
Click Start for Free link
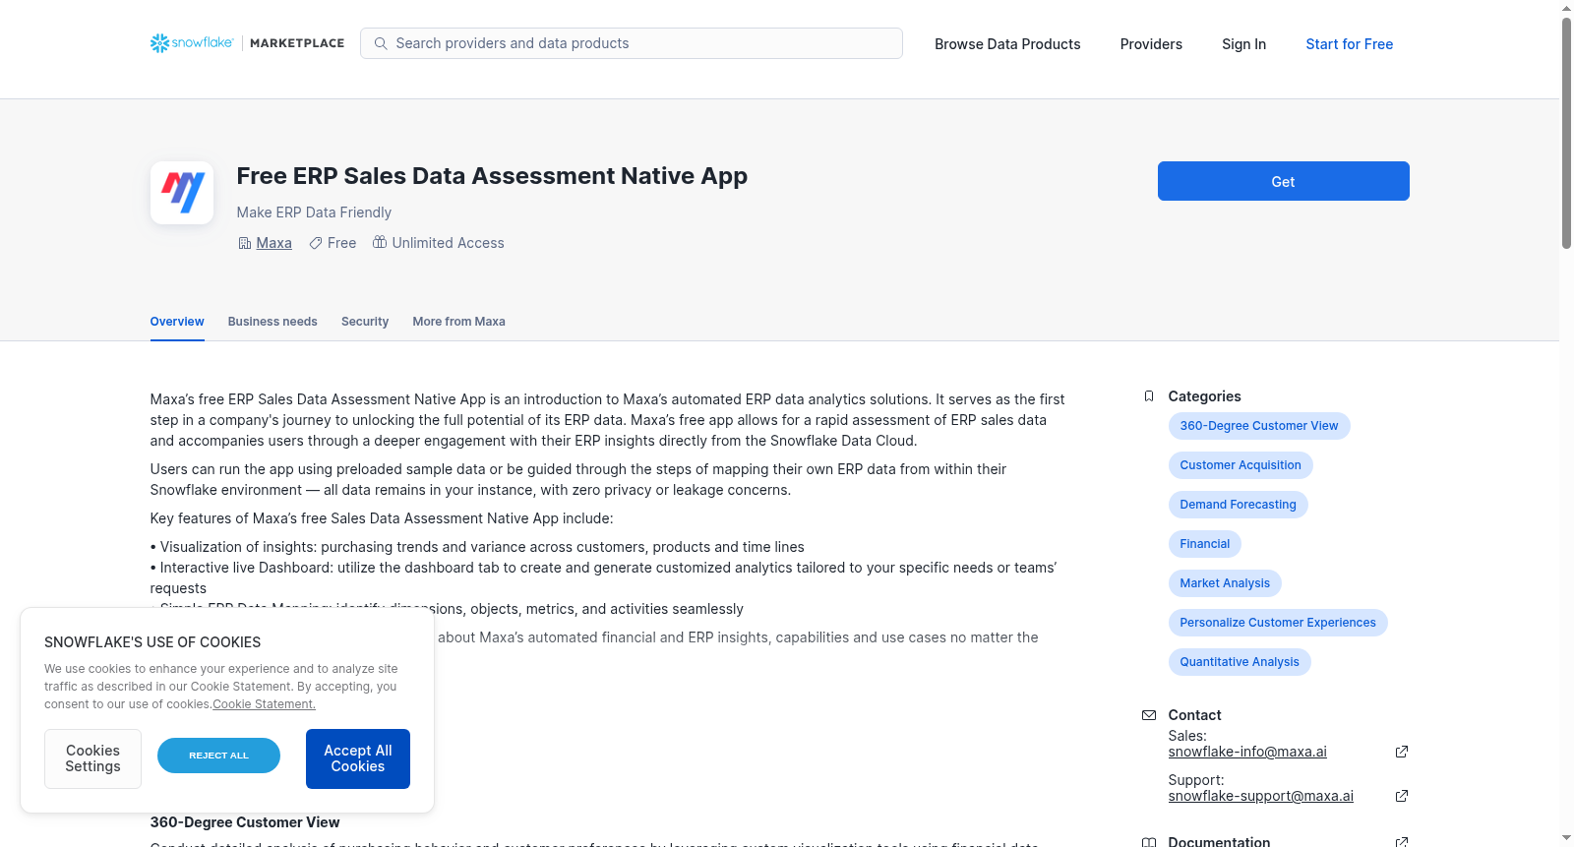1350,44
